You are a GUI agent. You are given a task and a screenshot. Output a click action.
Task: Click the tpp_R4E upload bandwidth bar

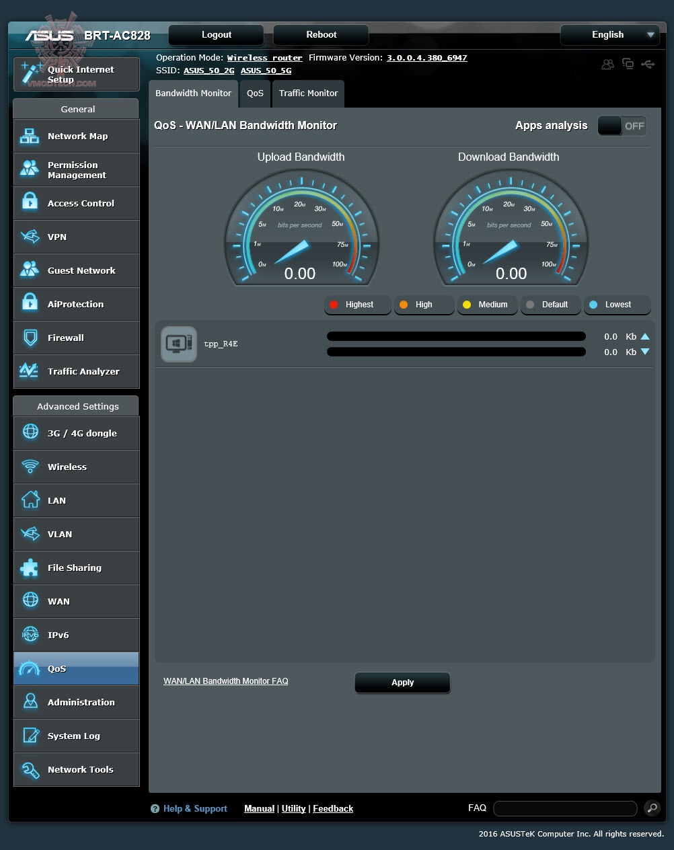(x=456, y=336)
